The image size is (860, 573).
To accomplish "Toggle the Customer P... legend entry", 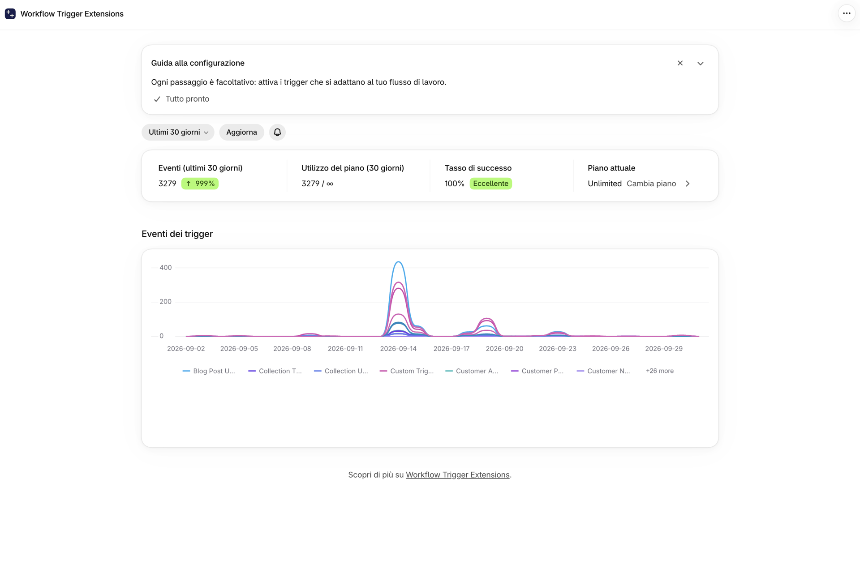I will (x=537, y=371).
